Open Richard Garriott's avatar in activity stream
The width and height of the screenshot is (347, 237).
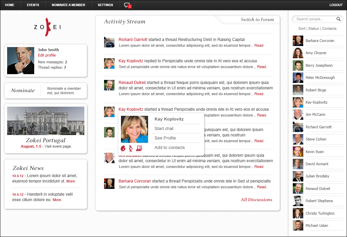point(109,42)
